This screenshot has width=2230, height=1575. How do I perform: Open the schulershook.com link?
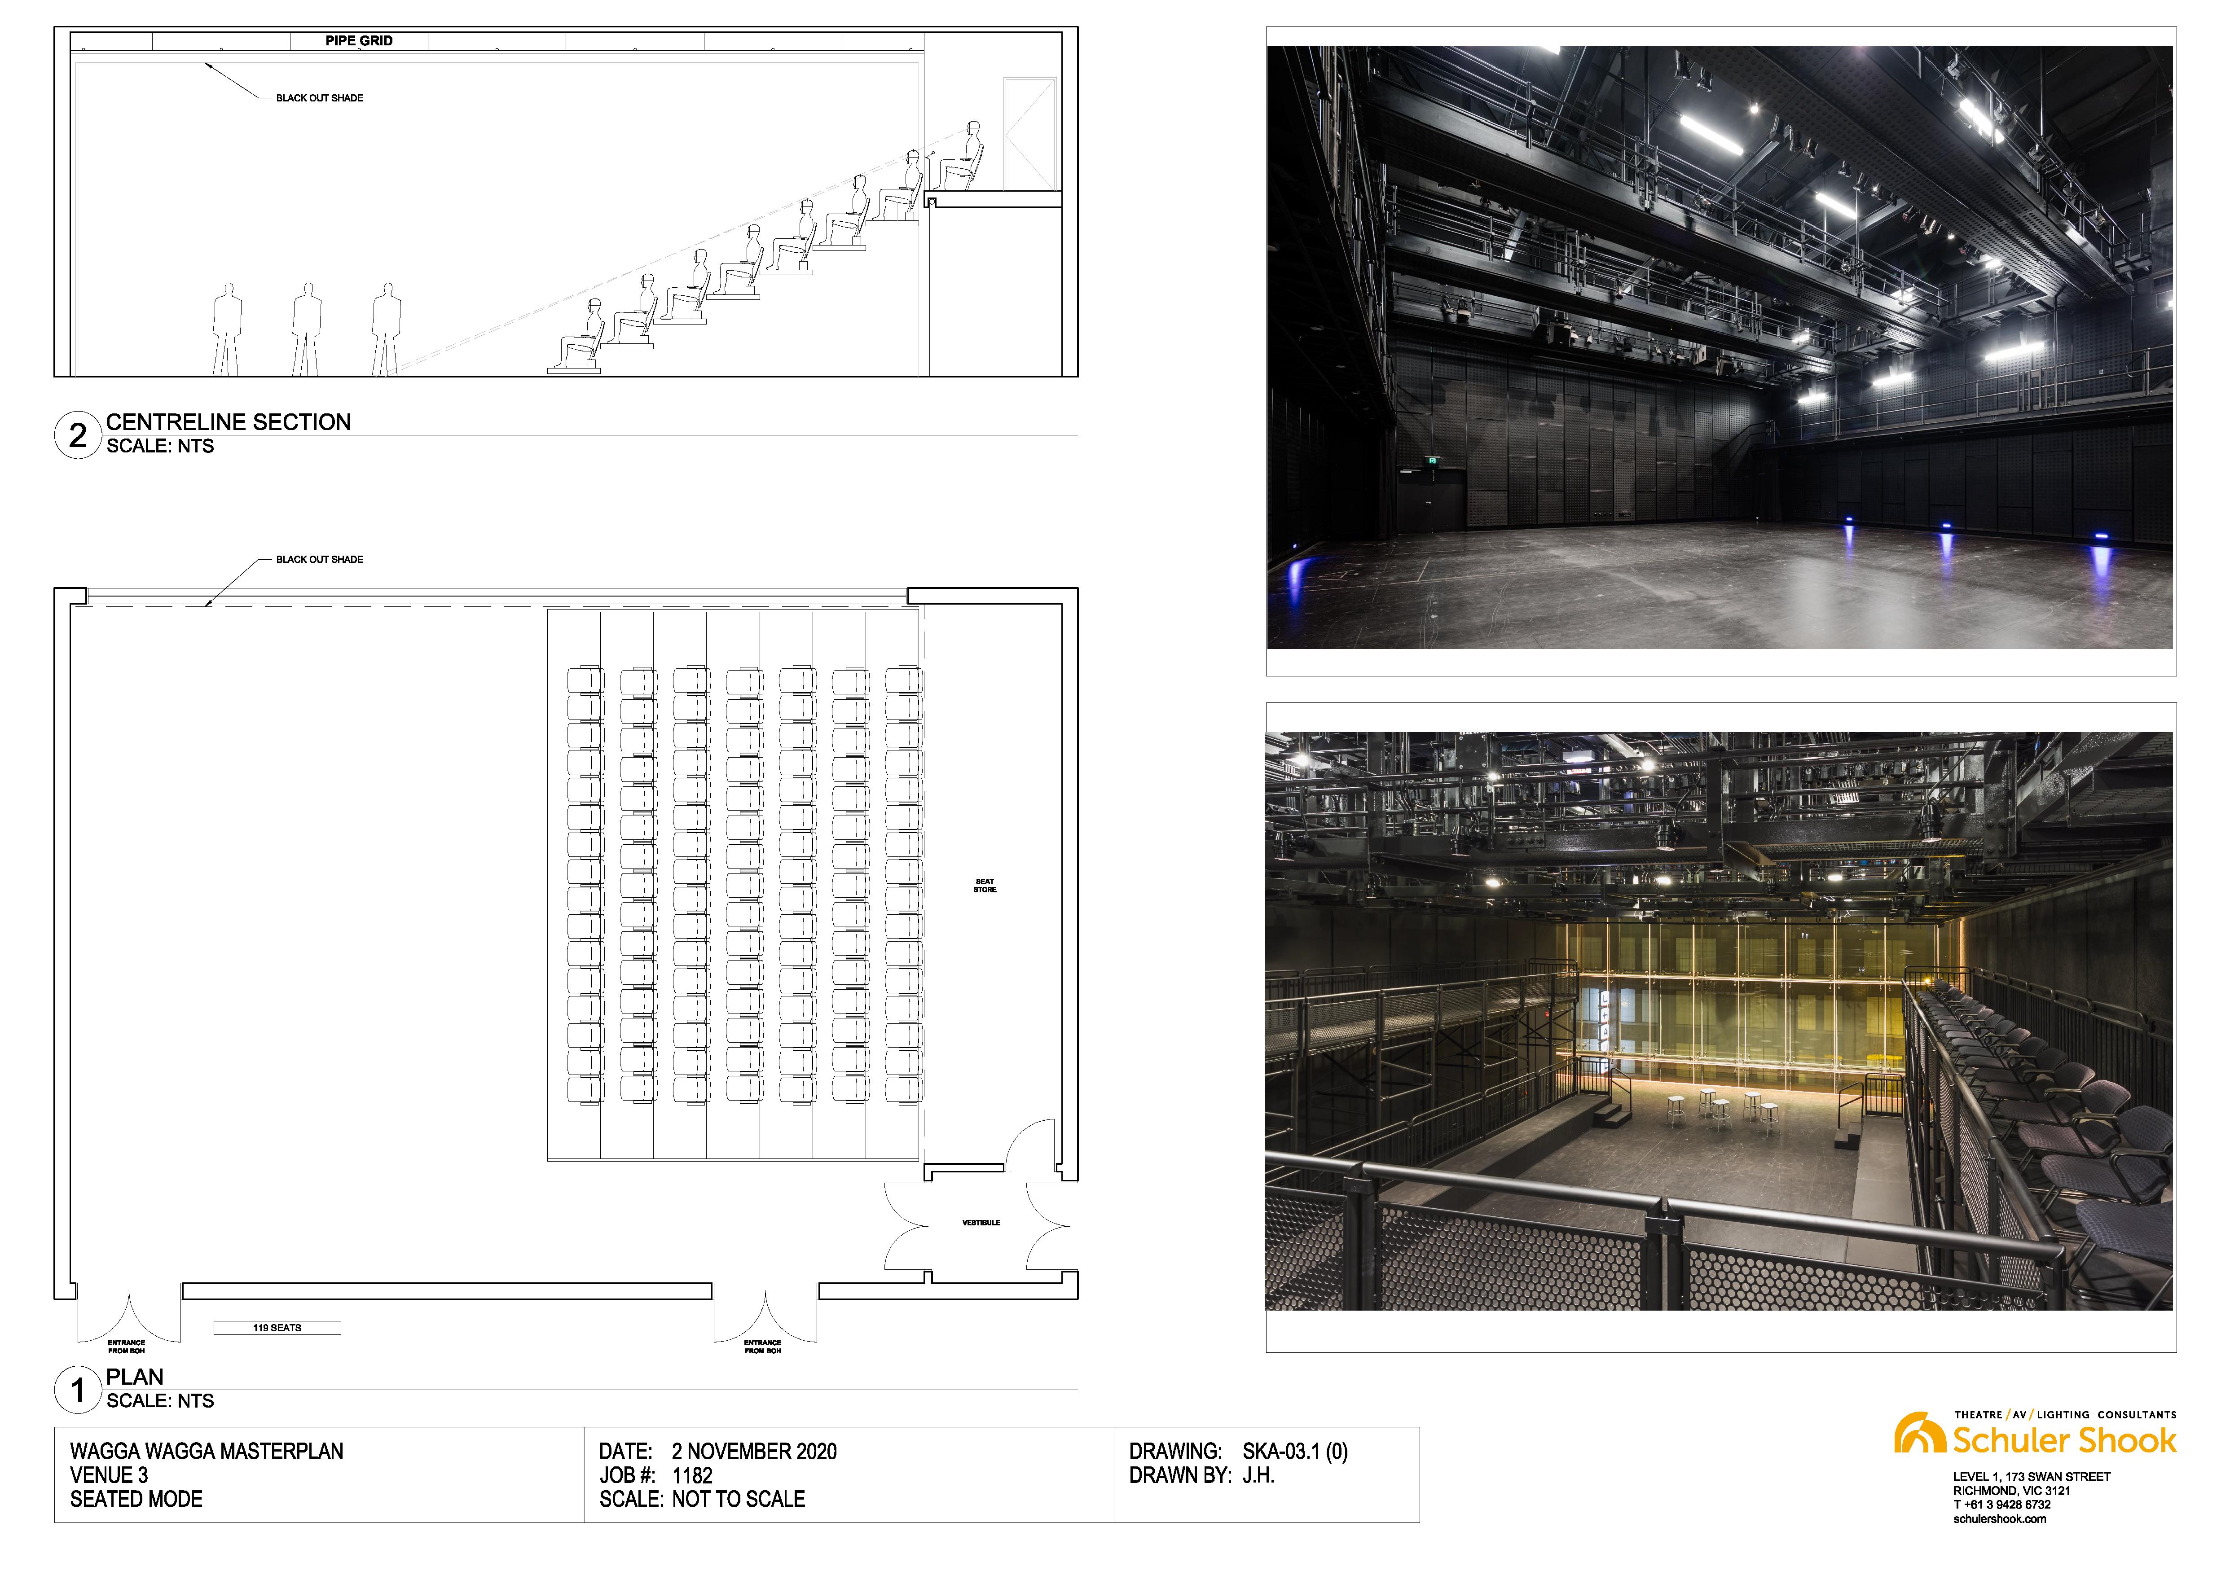1999,1519
